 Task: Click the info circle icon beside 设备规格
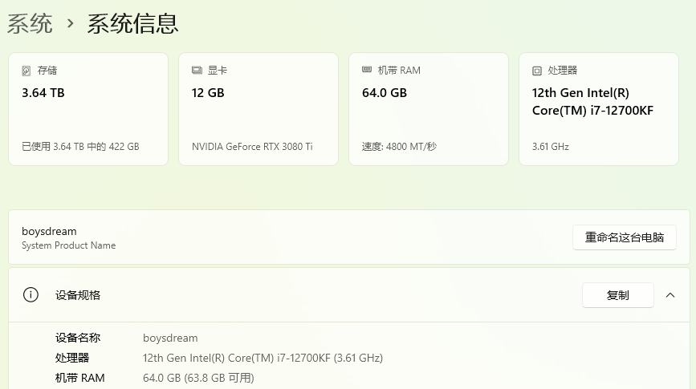tap(31, 294)
